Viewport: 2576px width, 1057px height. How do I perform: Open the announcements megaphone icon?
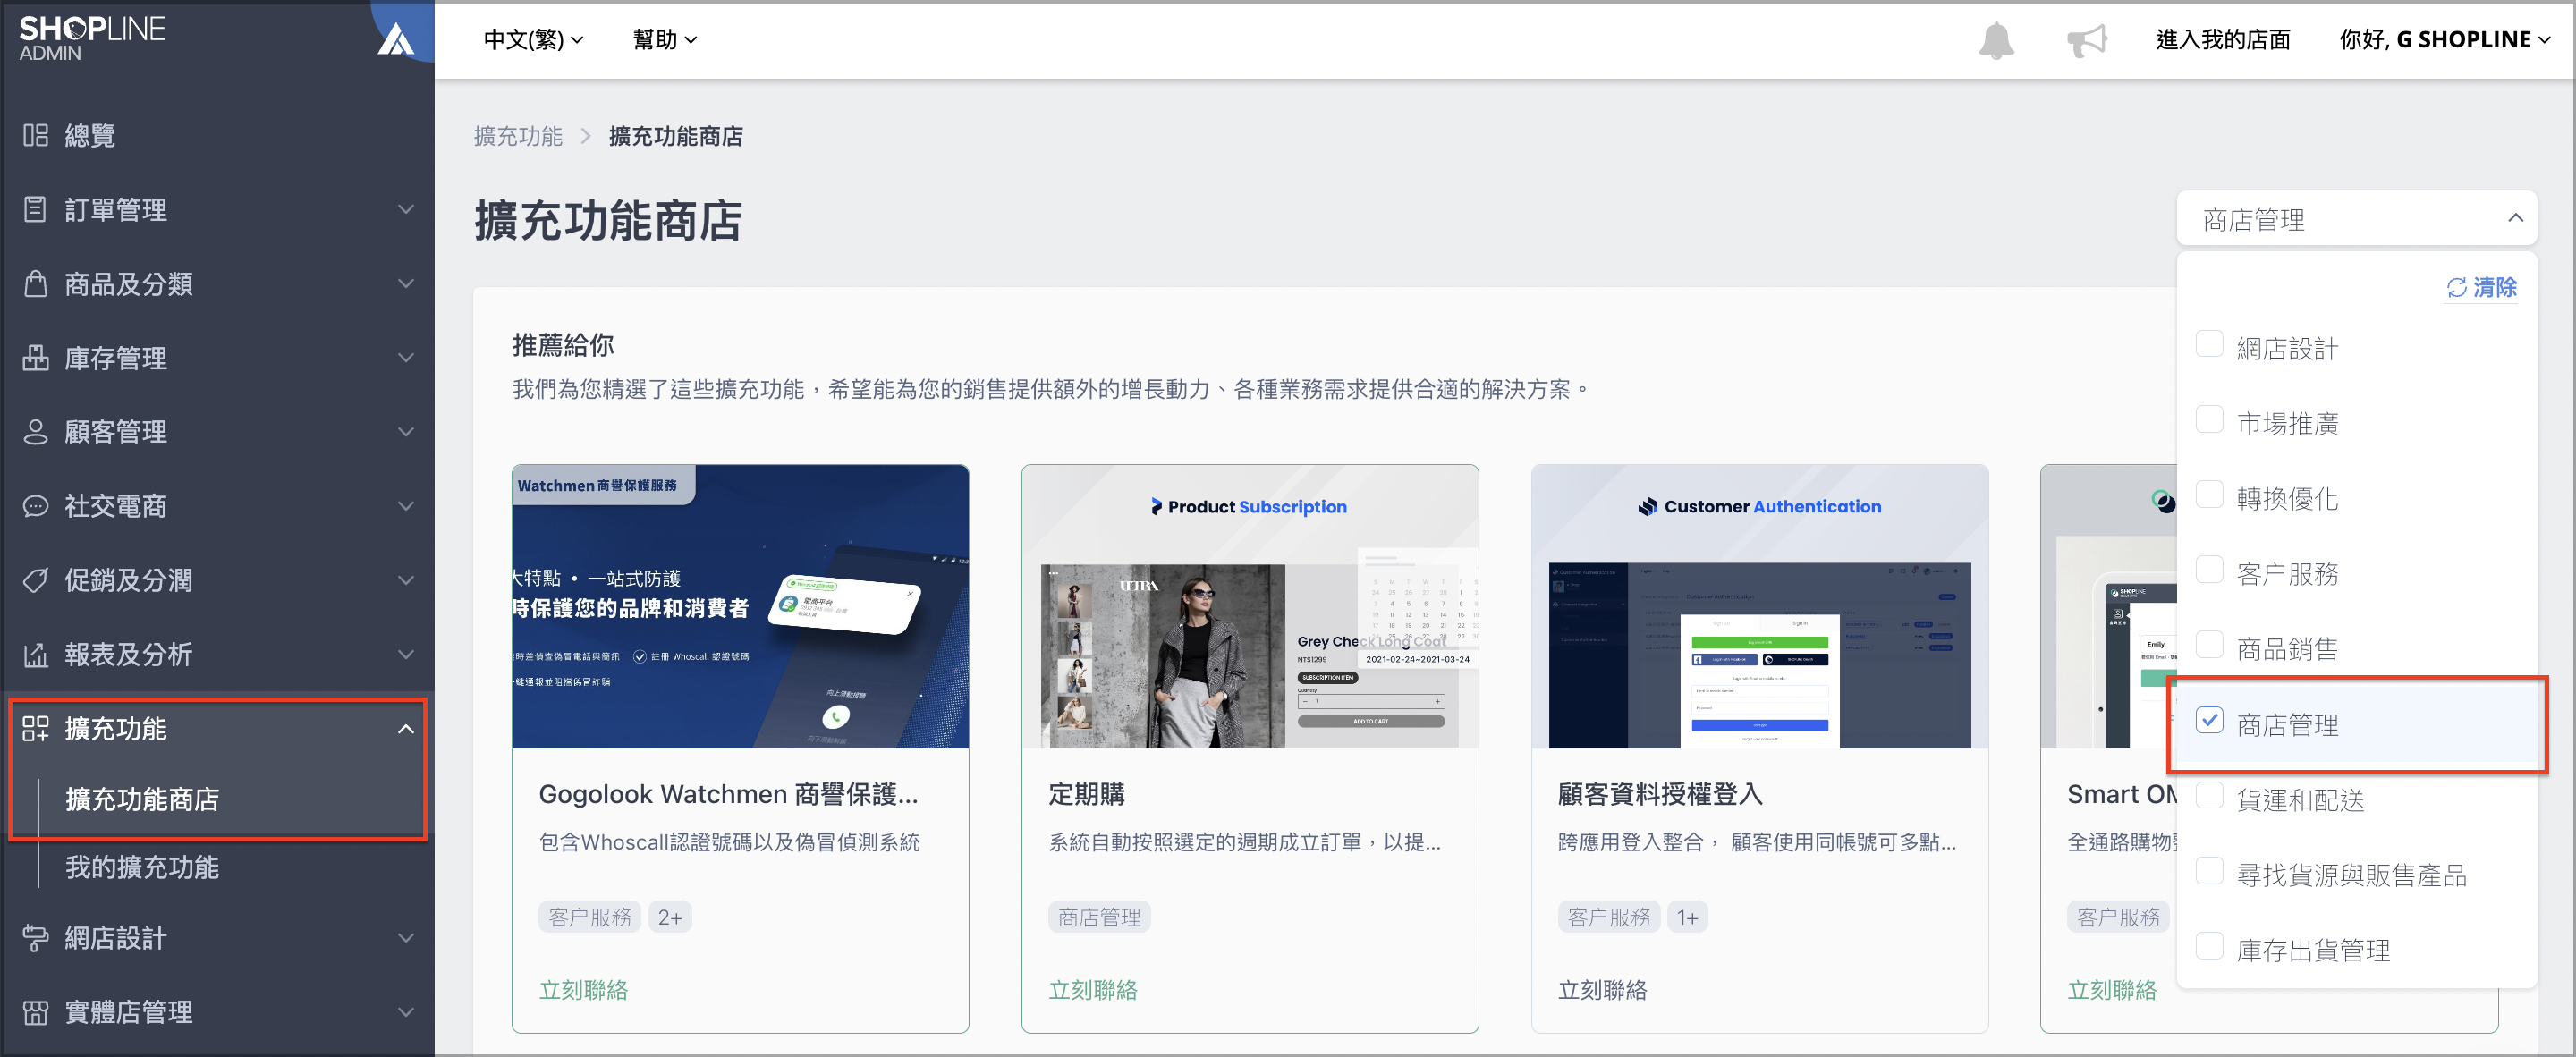coord(2087,40)
